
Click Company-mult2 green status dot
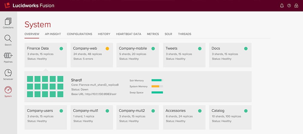click(x=153, y=111)
